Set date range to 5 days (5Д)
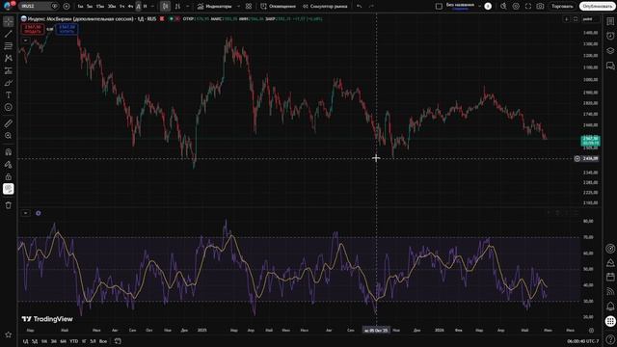 [x=35, y=341]
